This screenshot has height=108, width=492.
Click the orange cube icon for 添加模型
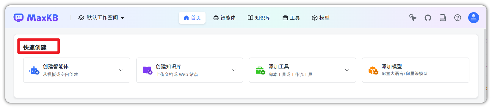373,70
